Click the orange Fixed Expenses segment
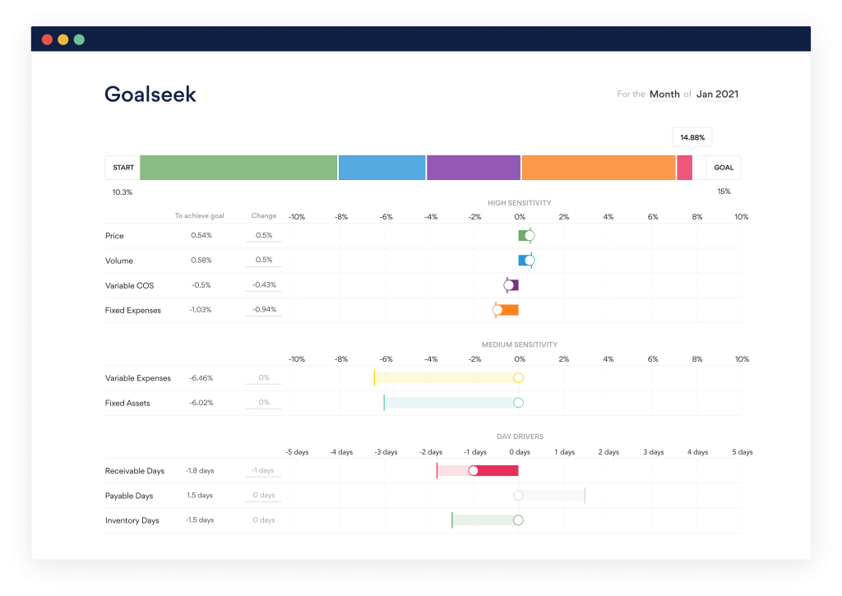 (599, 168)
